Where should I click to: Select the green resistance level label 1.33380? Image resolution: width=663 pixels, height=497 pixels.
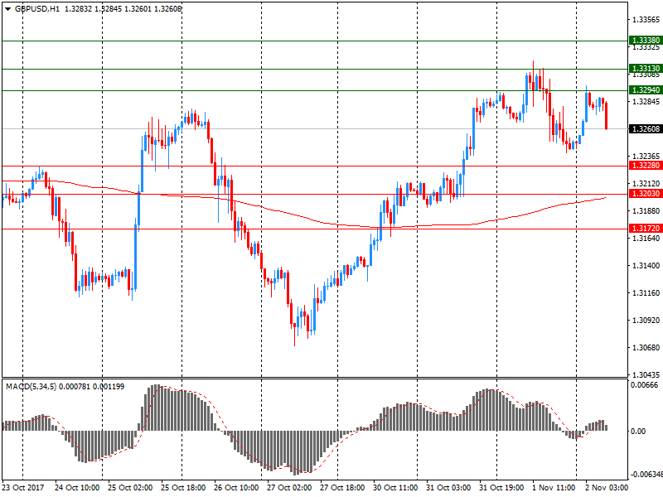point(646,41)
